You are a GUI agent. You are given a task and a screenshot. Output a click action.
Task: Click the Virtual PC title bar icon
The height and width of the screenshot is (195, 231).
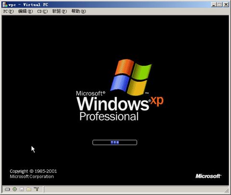point(5,4)
